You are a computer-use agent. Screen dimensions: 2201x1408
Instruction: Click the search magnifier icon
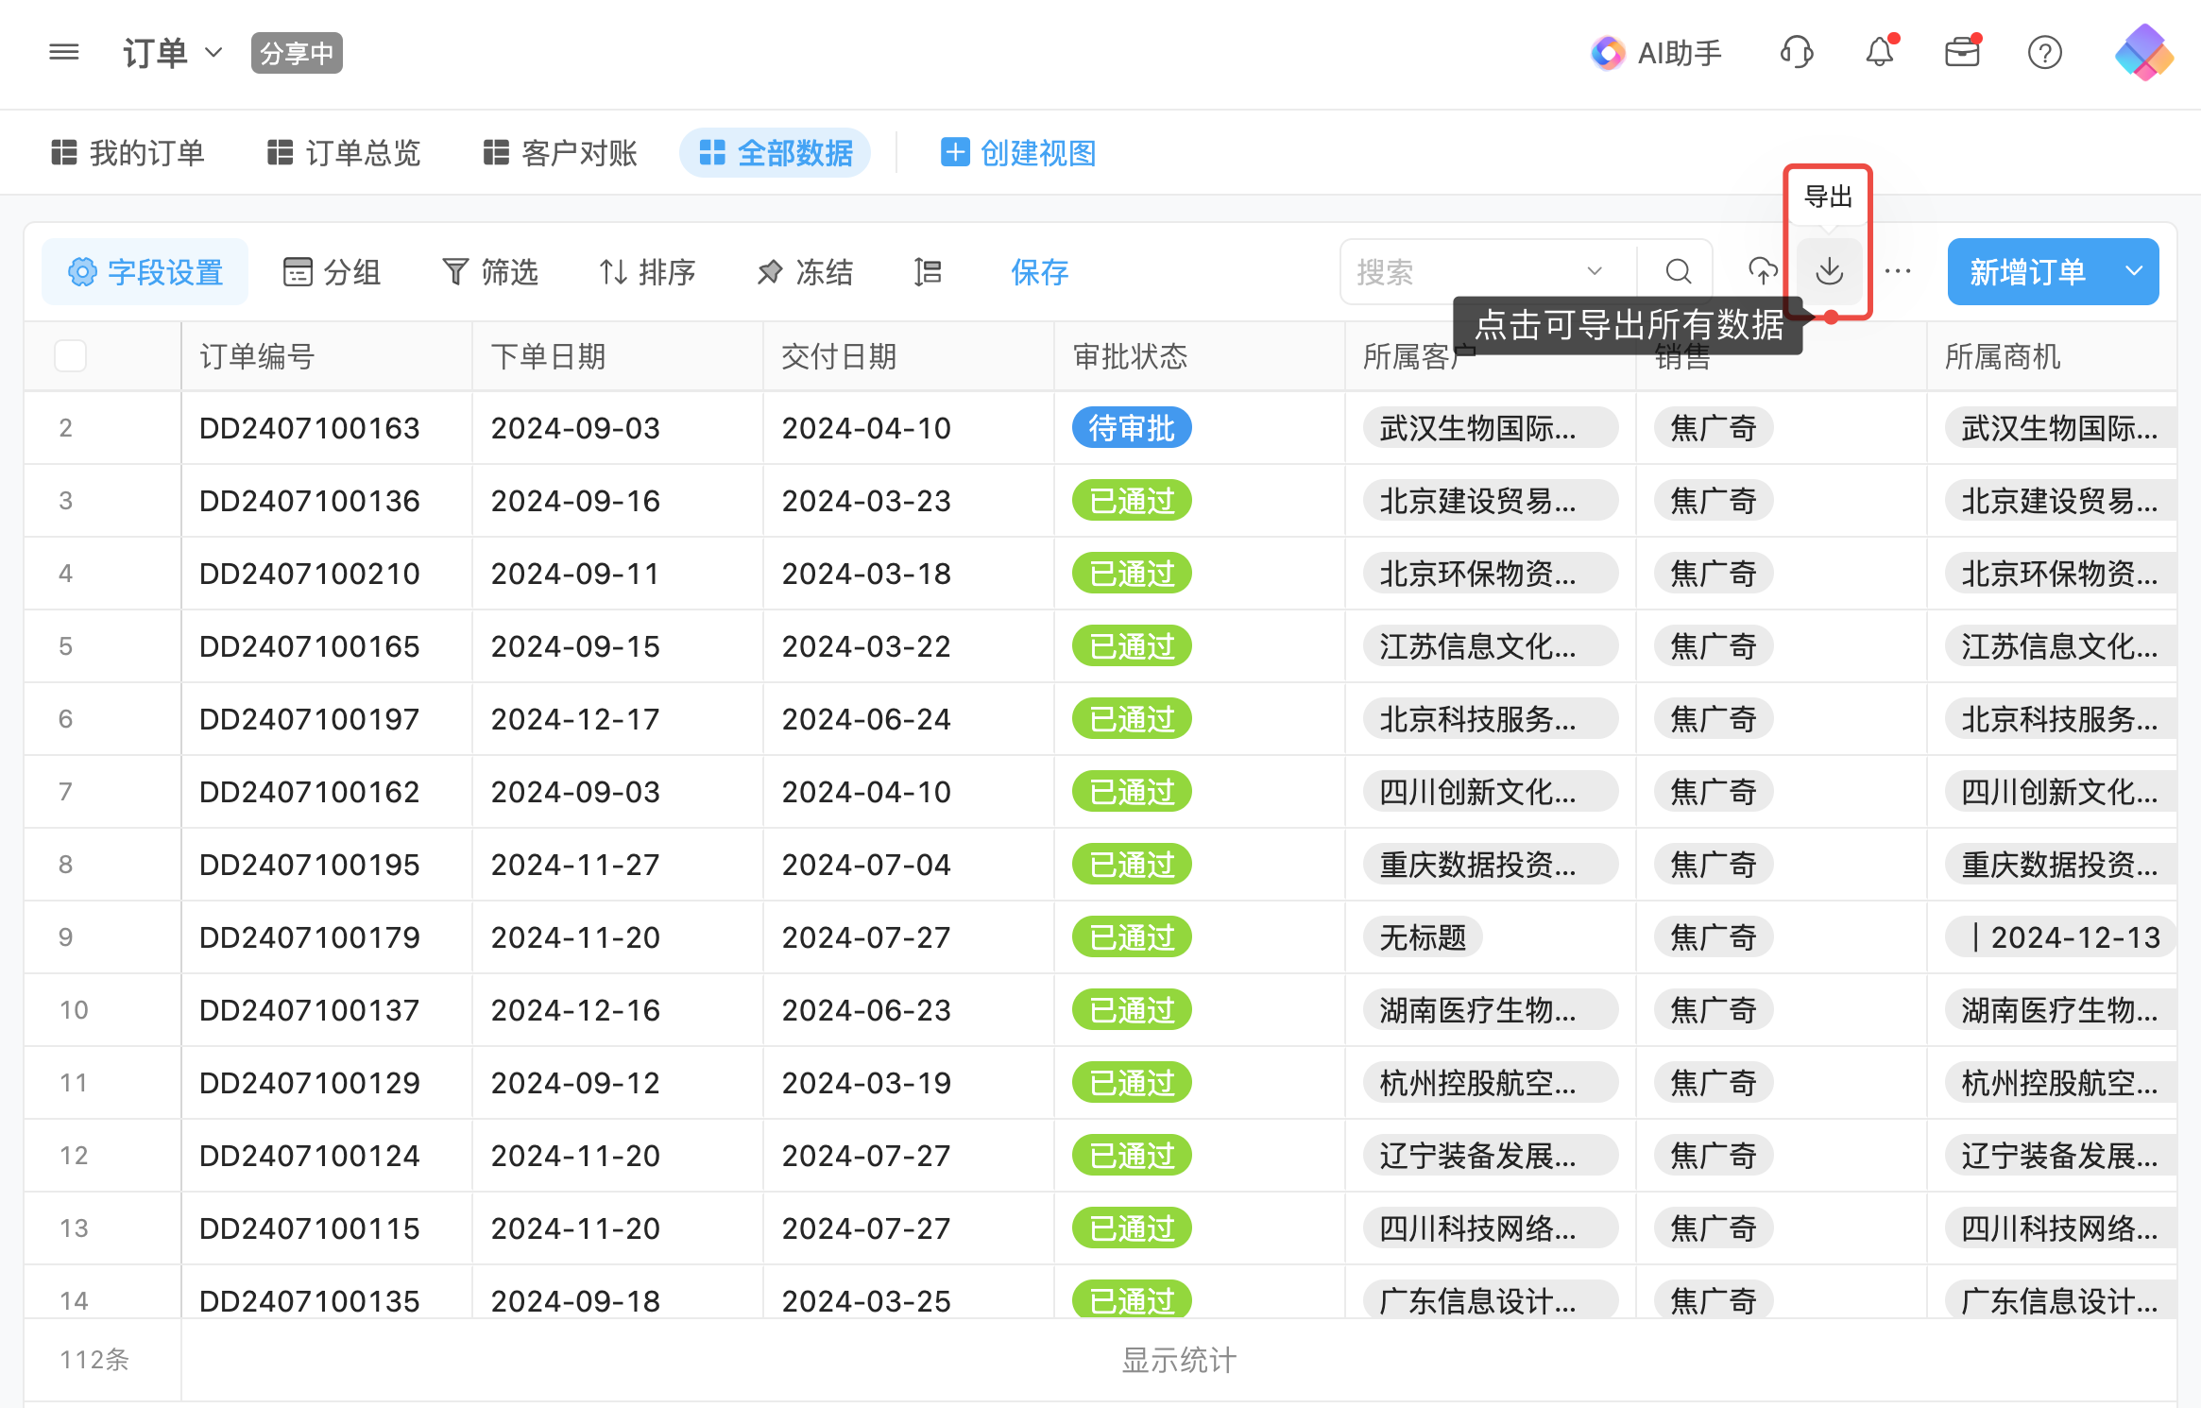click(1678, 272)
